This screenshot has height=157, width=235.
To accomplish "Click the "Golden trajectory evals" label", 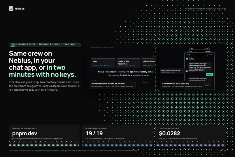I will pos(96,128).
